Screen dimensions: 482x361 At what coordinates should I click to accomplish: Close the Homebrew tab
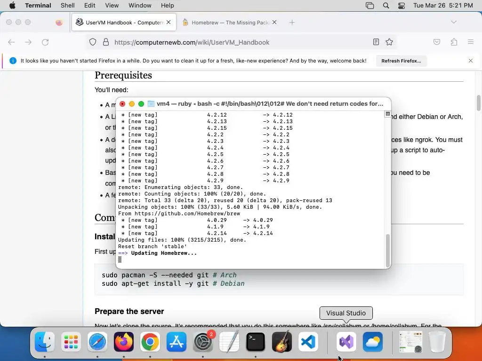(274, 22)
